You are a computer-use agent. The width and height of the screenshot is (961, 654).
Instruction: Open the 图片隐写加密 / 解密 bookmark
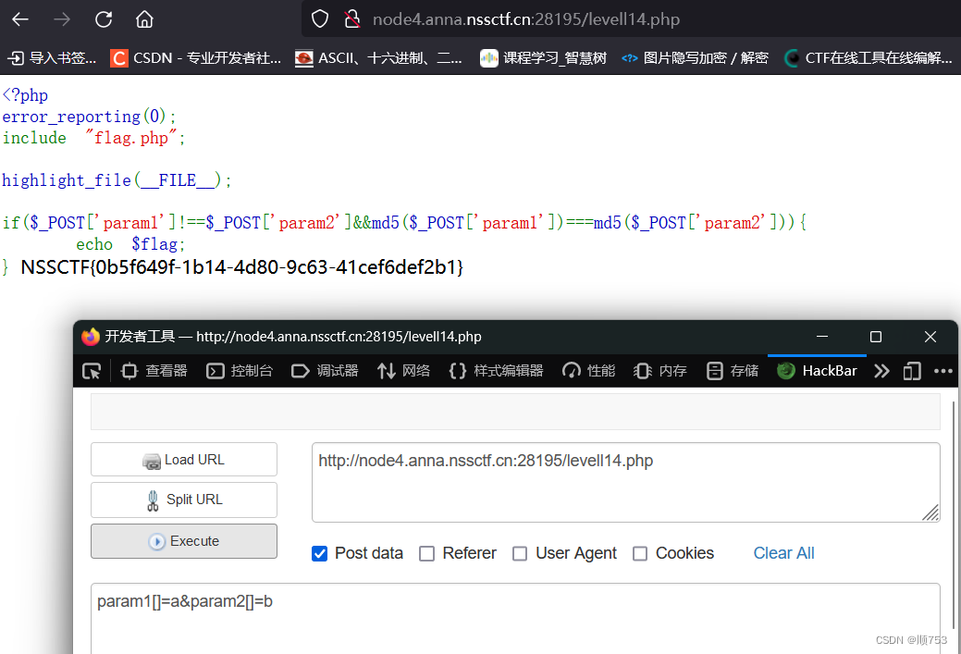click(695, 58)
